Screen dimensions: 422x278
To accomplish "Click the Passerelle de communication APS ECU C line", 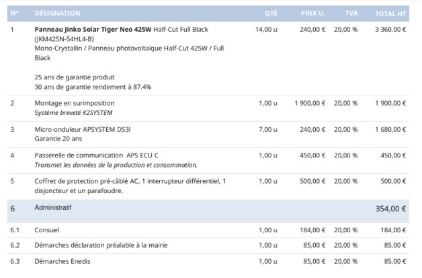I will [x=96, y=155].
